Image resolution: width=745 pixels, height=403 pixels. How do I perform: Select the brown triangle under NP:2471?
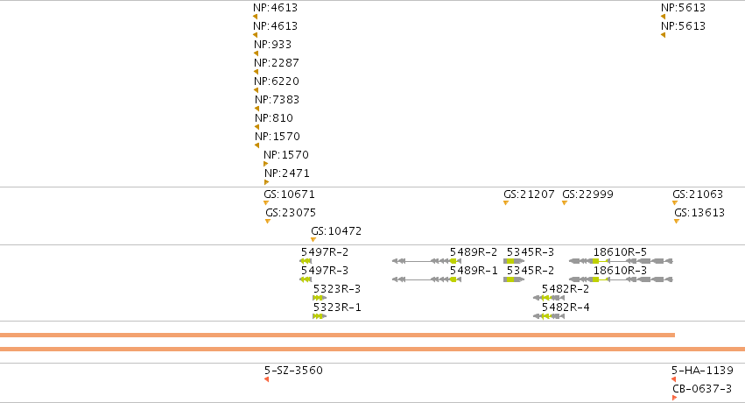266,182
